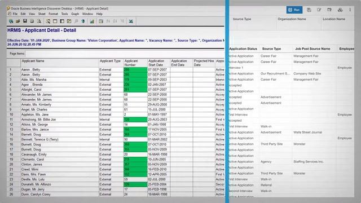
Task: Click the save icon next to Run
Action: [309, 10]
